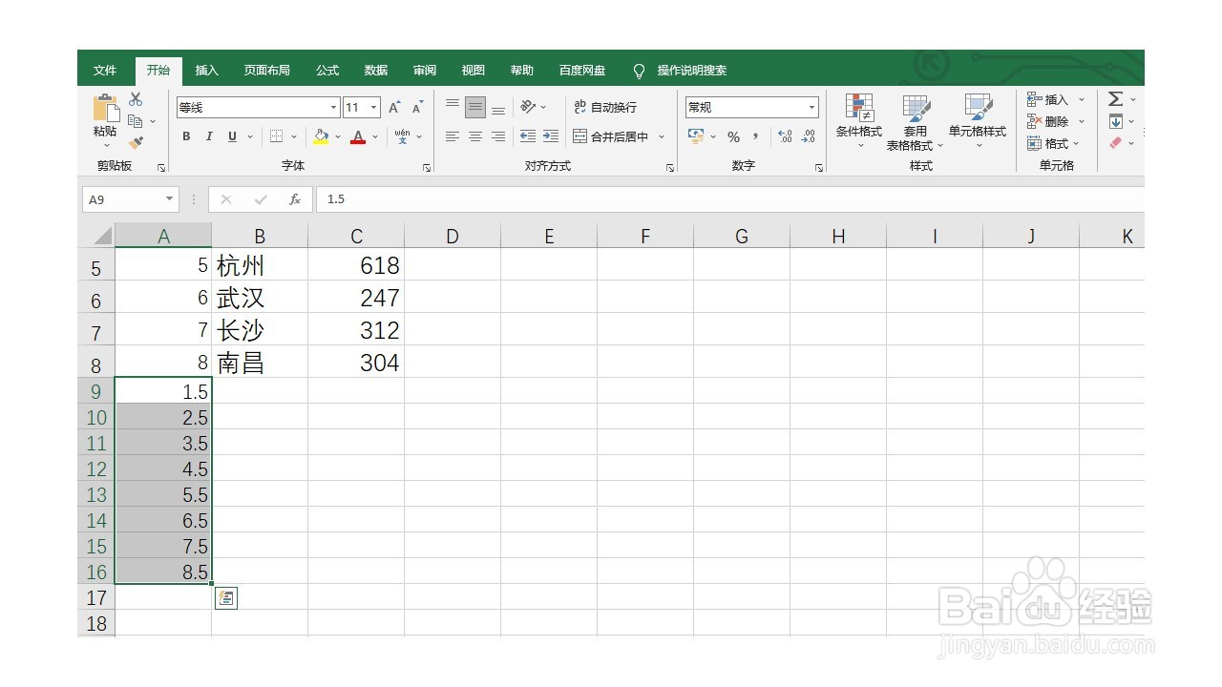
Task: Increase decimal places
Action: pyautogui.click(x=785, y=136)
